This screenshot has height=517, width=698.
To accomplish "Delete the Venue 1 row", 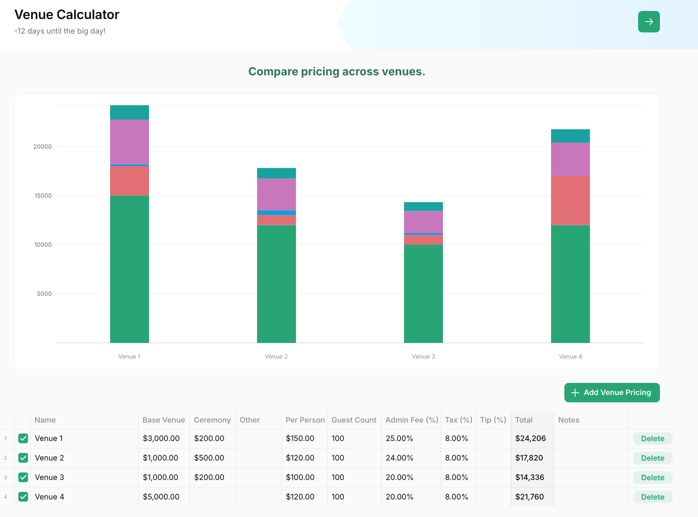I will [653, 438].
